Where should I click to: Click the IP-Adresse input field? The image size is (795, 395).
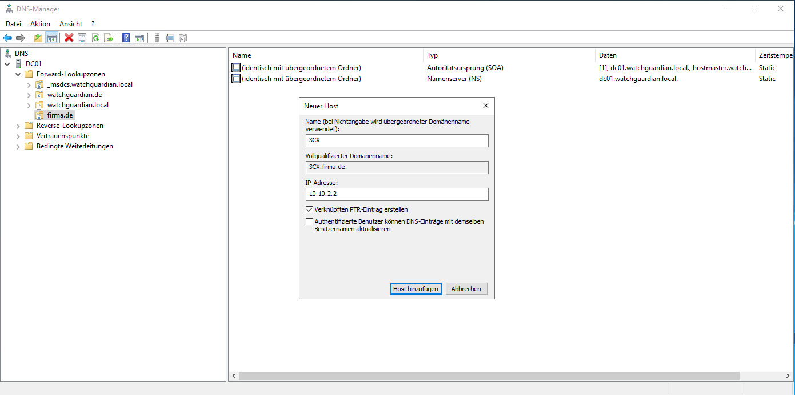[x=397, y=195]
